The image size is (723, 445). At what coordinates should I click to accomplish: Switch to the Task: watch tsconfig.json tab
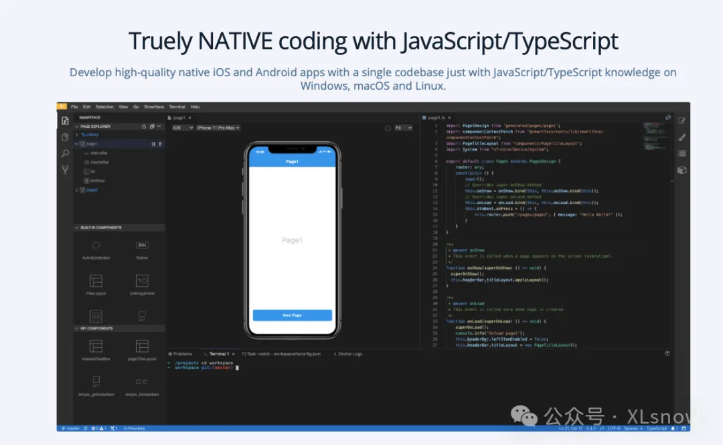coord(281,354)
